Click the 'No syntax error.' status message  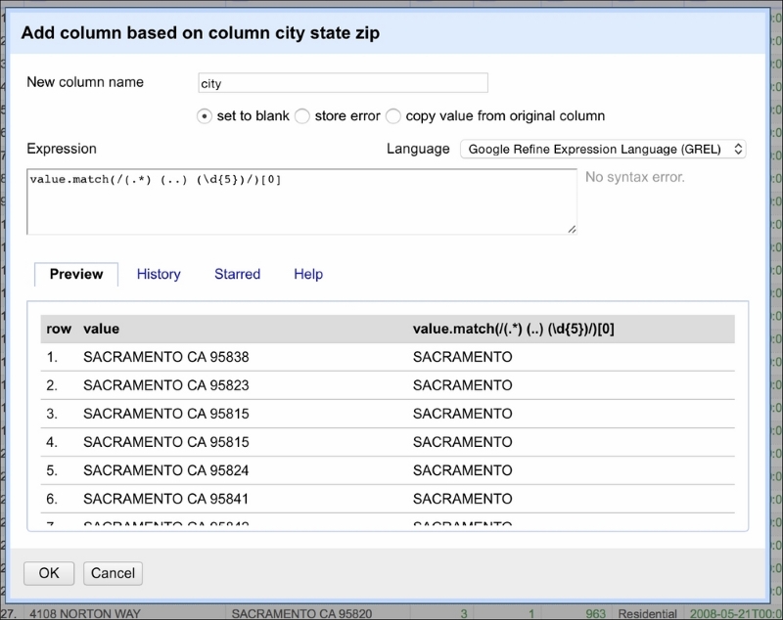coord(634,177)
